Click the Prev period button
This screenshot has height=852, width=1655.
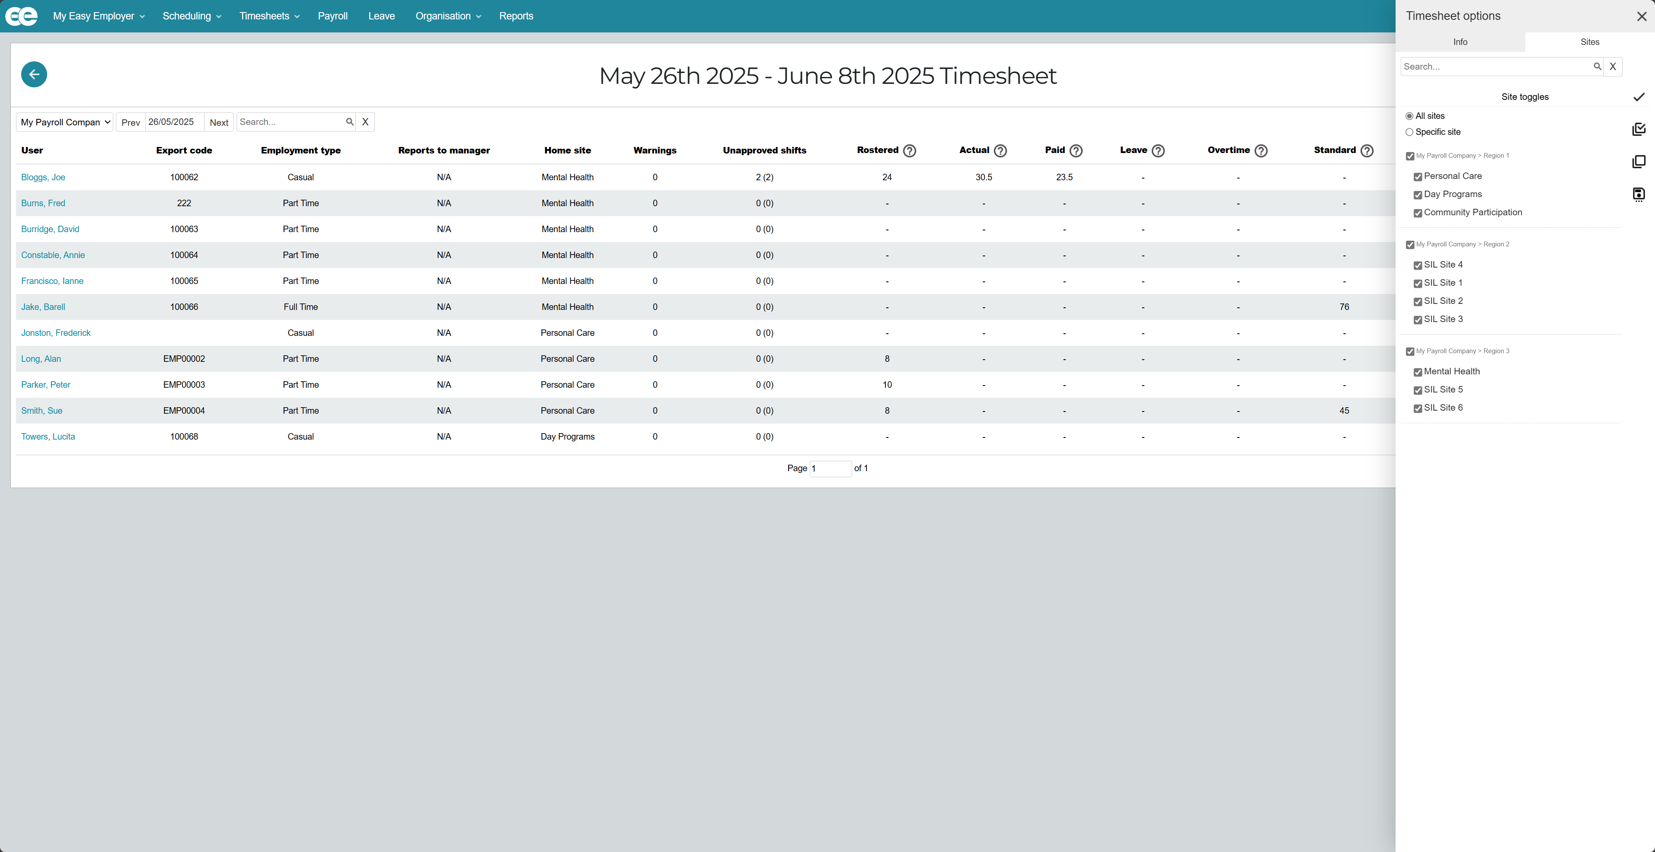coord(131,122)
